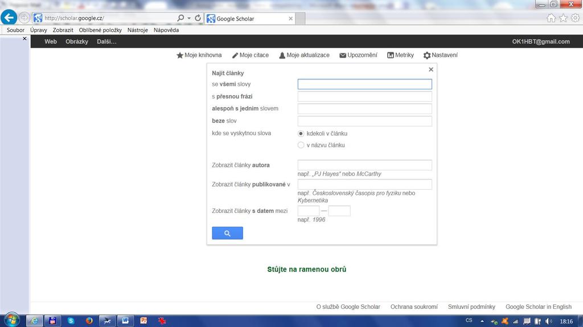The height and width of the screenshot is (327, 583).
Task: Open browser tools gear icon
Action: (575, 18)
